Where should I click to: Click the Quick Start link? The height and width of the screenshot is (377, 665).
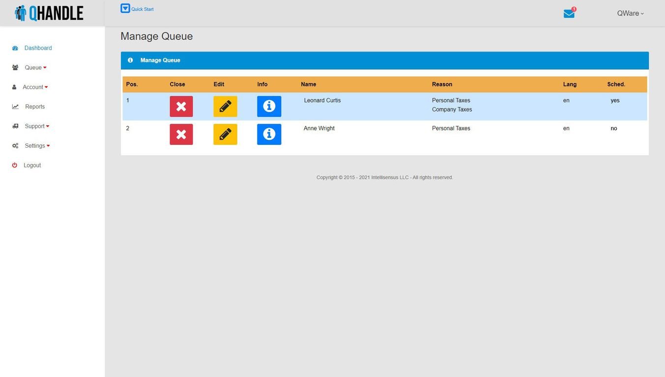point(143,9)
